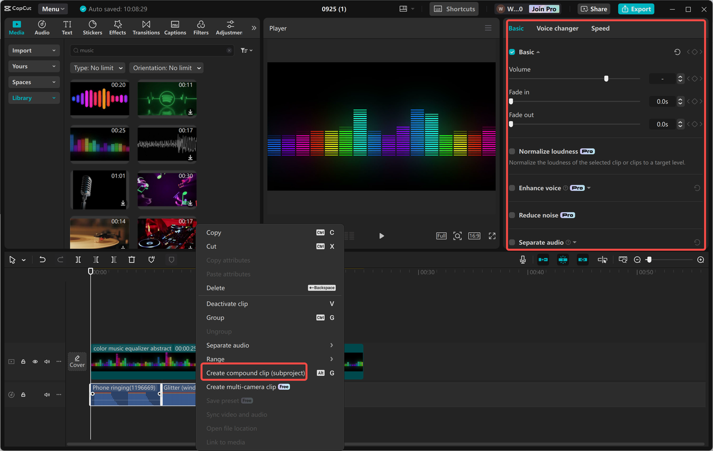Screen dimensions: 713x451
Task: Click the Split clip icon in timeline toolbar
Action: [78, 259]
